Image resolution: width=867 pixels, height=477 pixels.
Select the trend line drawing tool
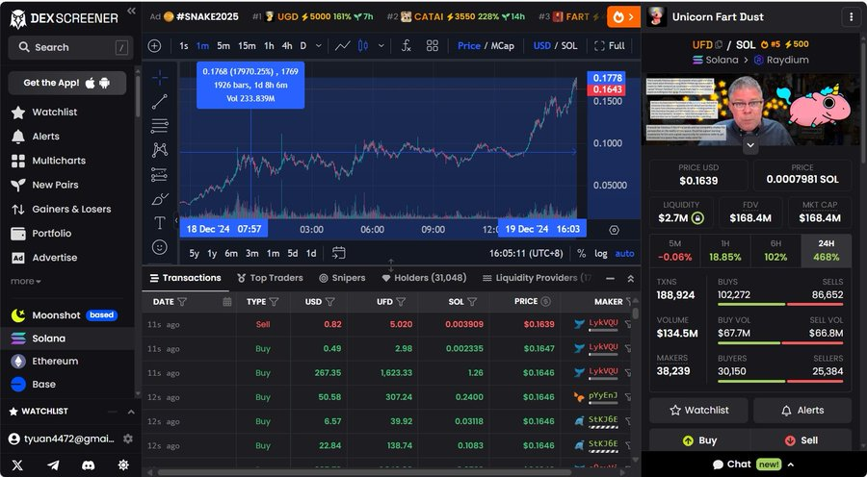pyautogui.click(x=160, y=102)
